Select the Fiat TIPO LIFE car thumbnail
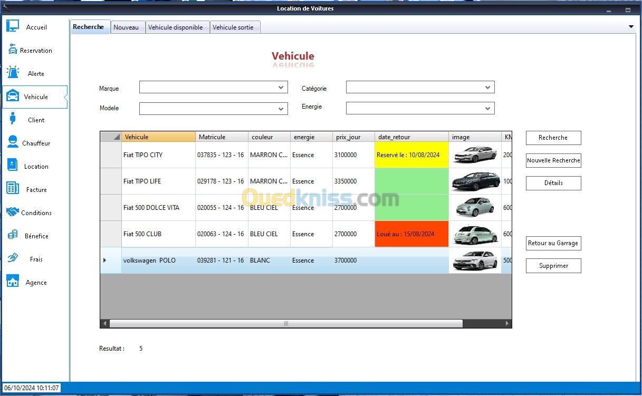The width and height of the screenshot is (642, 396). (475, 181)
